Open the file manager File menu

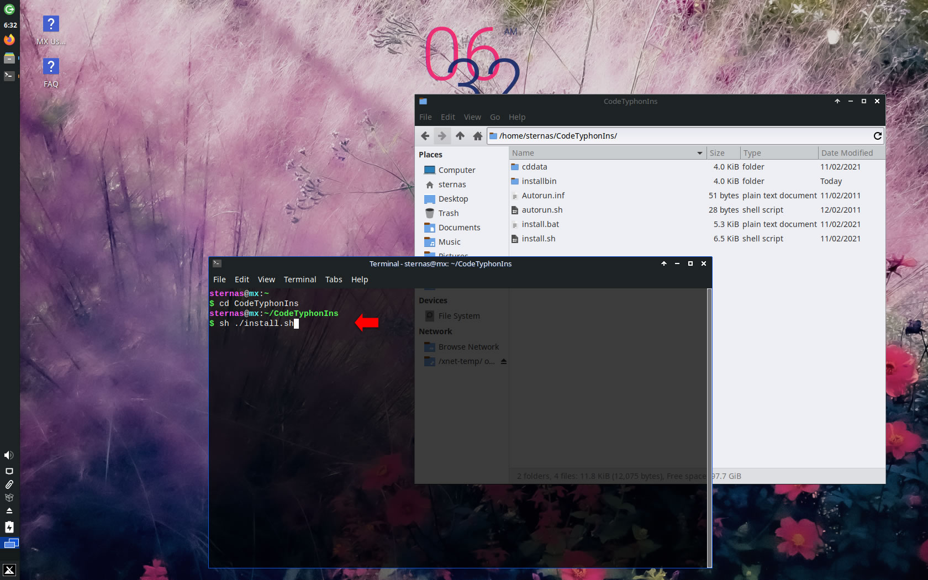click(425, 117)
